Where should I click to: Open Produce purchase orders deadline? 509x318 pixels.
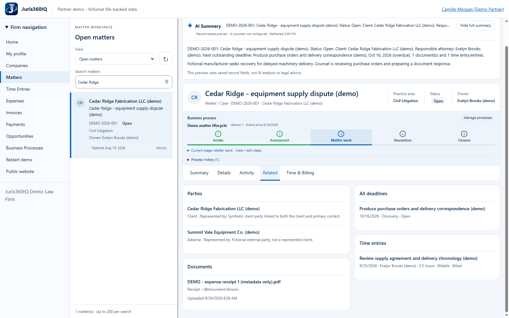click(x=422, y=209)
